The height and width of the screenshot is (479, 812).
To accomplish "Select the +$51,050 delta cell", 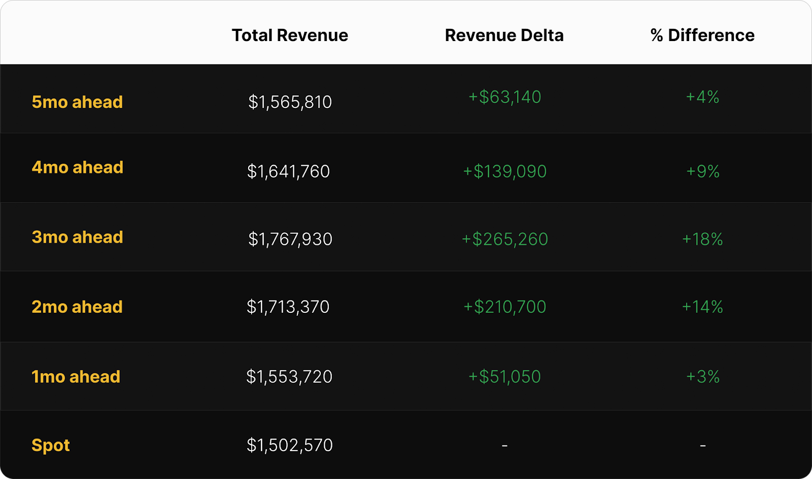I will (504, 377).
